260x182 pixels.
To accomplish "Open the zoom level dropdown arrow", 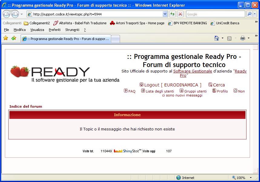I will [251, 178].
